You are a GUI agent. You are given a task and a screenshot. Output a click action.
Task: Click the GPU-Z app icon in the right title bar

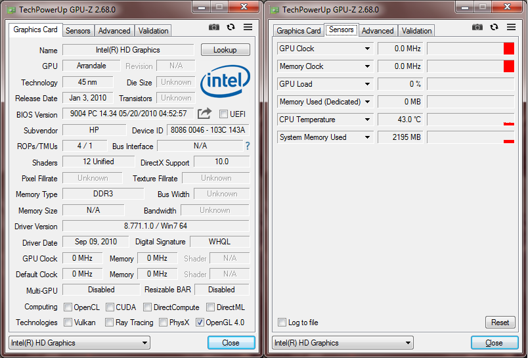tap(275, 10)
